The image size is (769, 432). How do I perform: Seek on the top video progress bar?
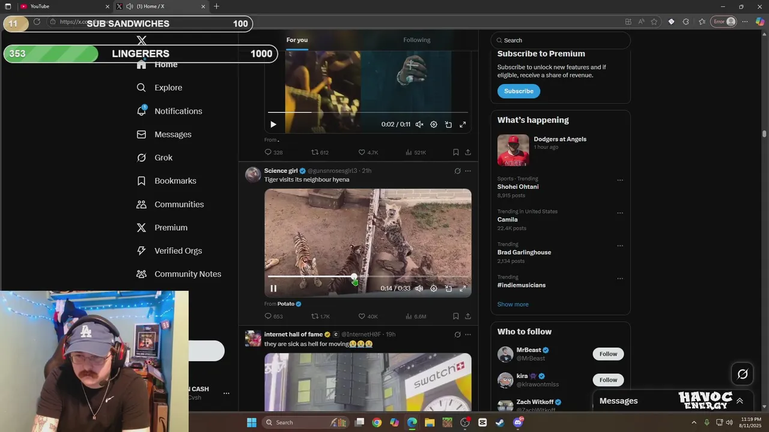point(368,112)
